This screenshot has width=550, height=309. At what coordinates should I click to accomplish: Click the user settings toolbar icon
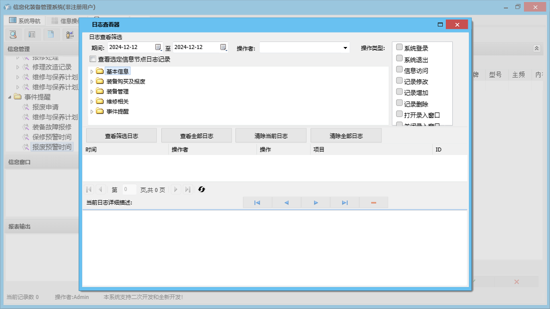70,34
